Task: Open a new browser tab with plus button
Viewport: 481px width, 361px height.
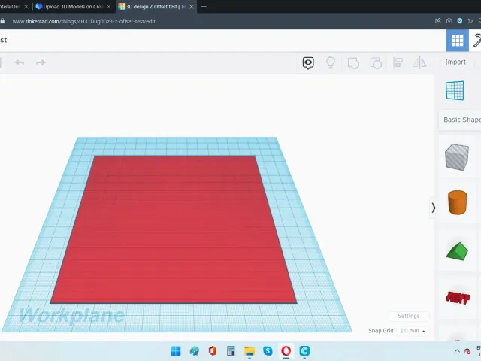Action: click(204, 7)
